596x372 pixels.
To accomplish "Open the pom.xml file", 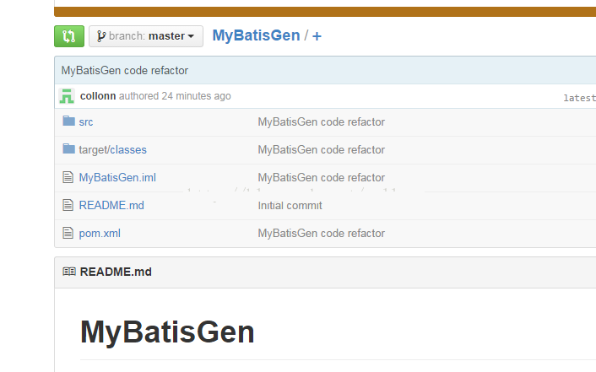I will tap(100, 234).
